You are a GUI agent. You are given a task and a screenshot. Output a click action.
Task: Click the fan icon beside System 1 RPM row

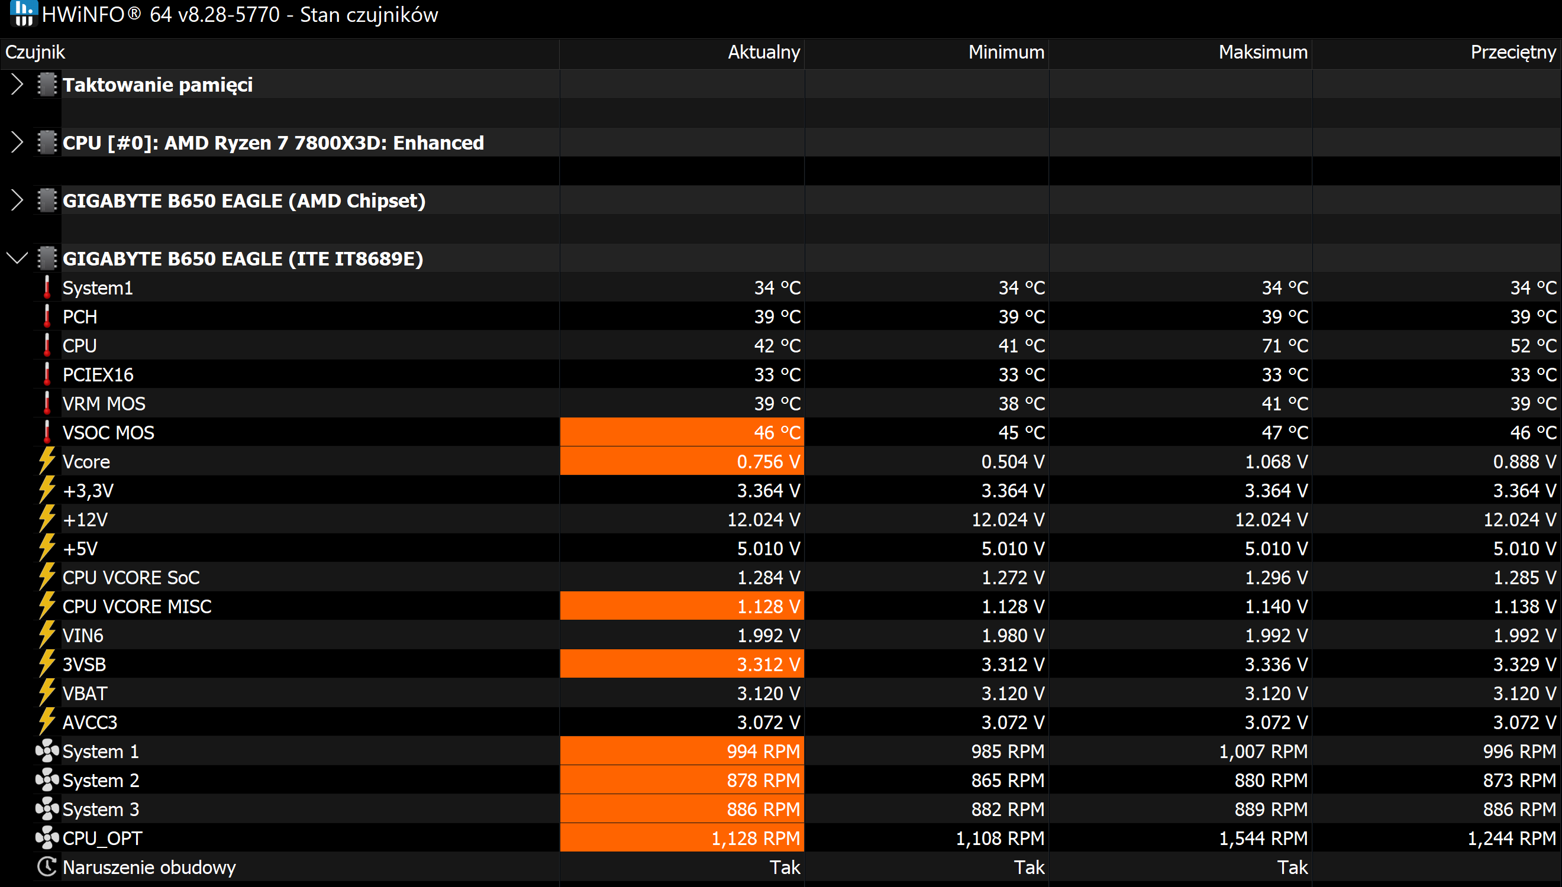pos(47,751)
